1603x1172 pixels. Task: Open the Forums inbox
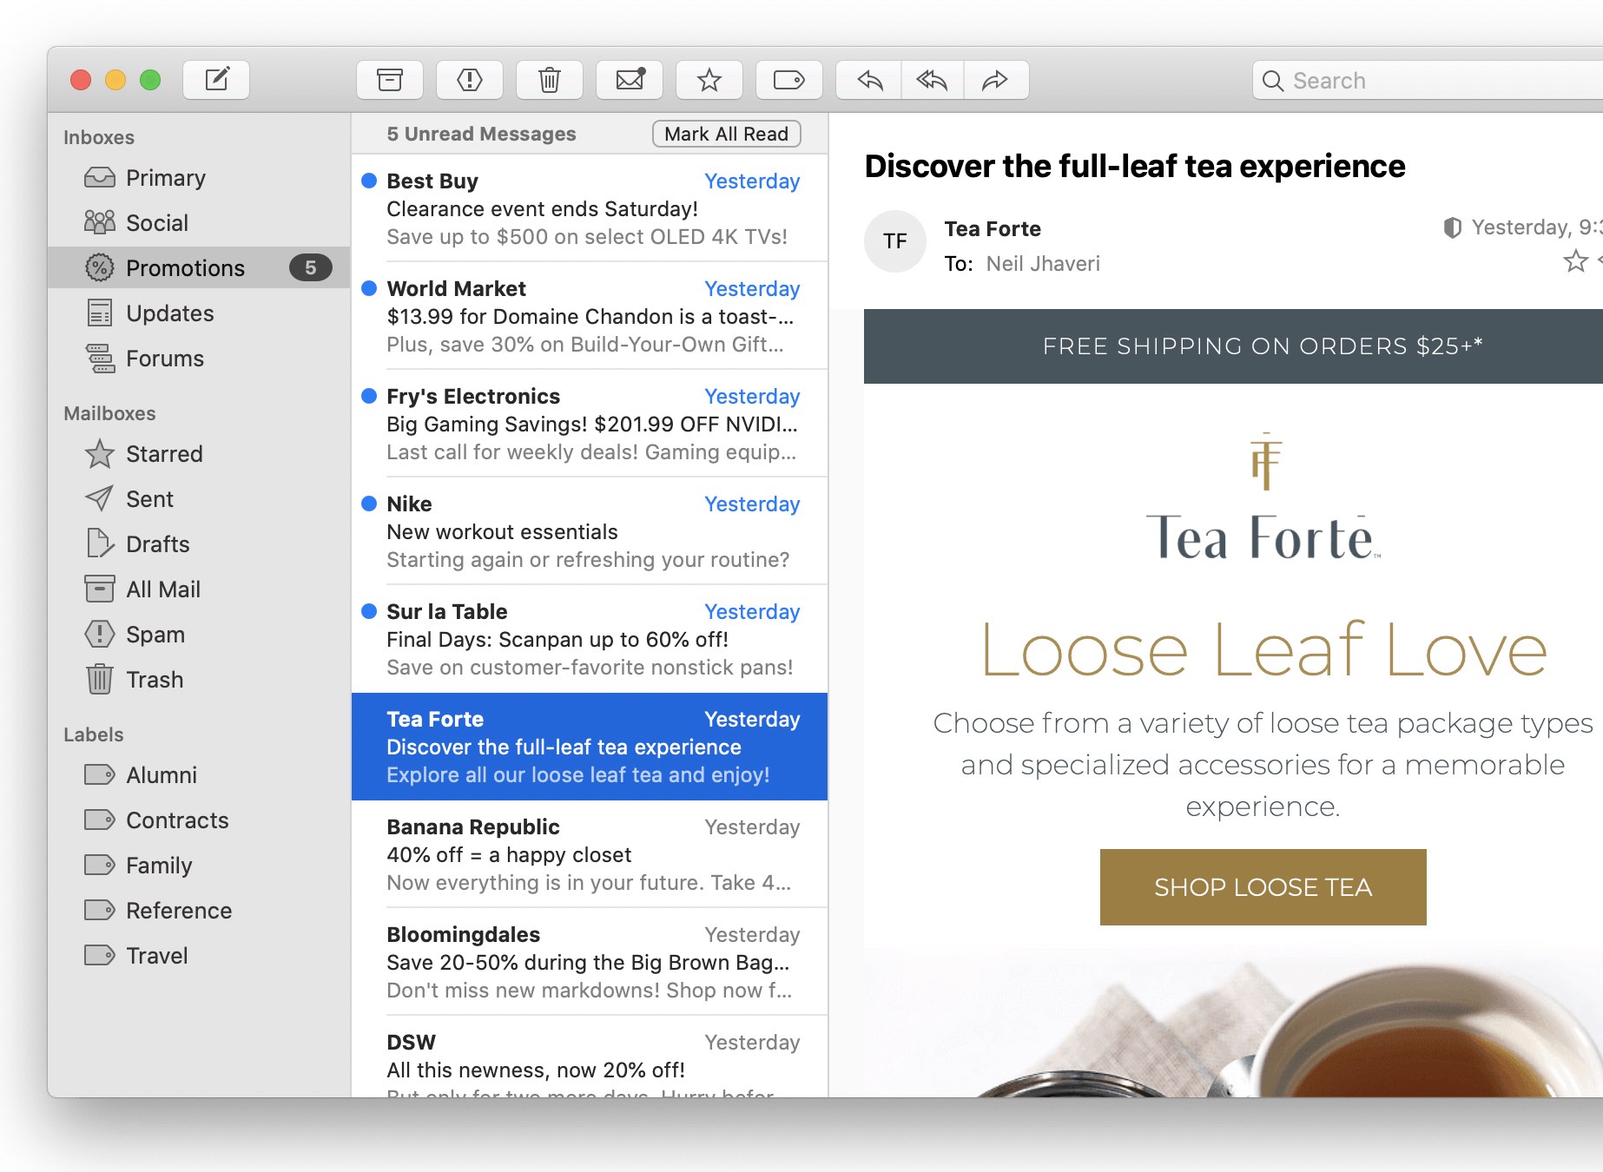(x=199, y=359)
